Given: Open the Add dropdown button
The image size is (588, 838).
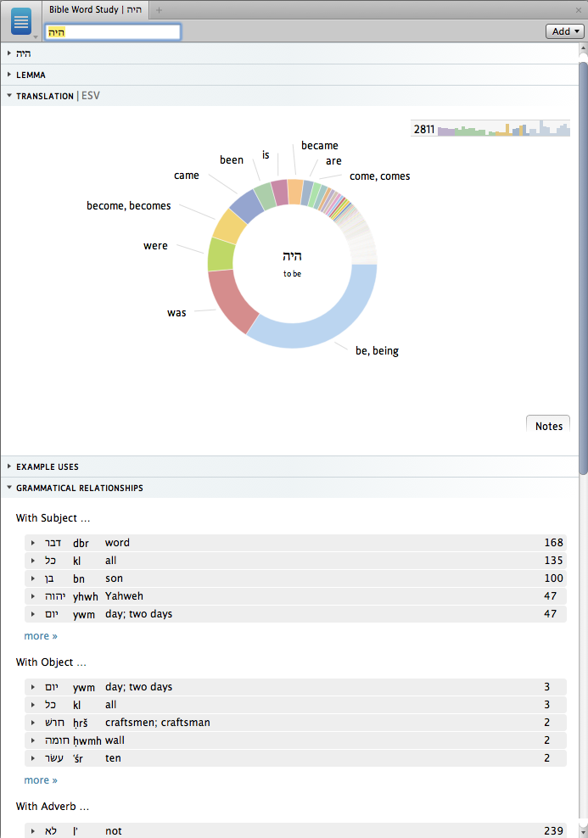Looking at the screenshot, I should 564,31.
